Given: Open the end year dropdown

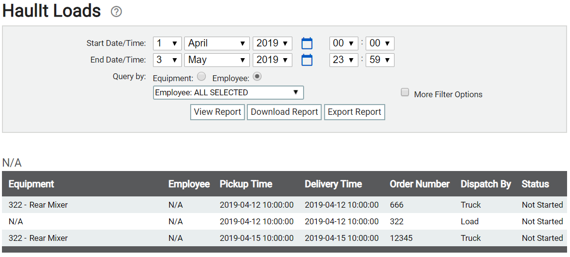Looking at the screenshot, I should 273,60.
